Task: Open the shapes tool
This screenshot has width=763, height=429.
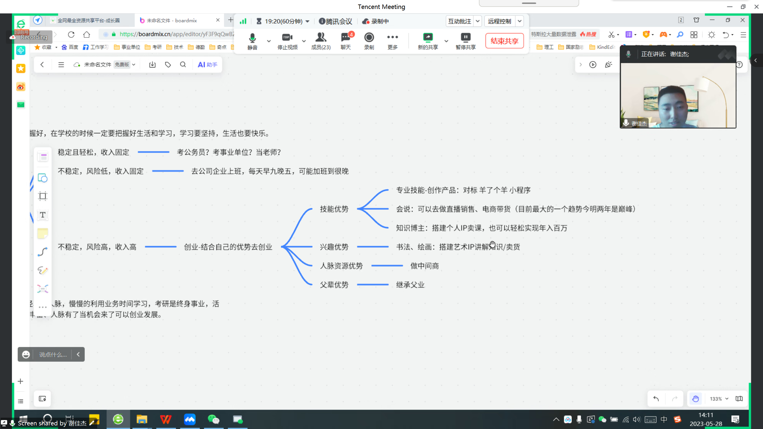Action: click(x=43, y=178)
